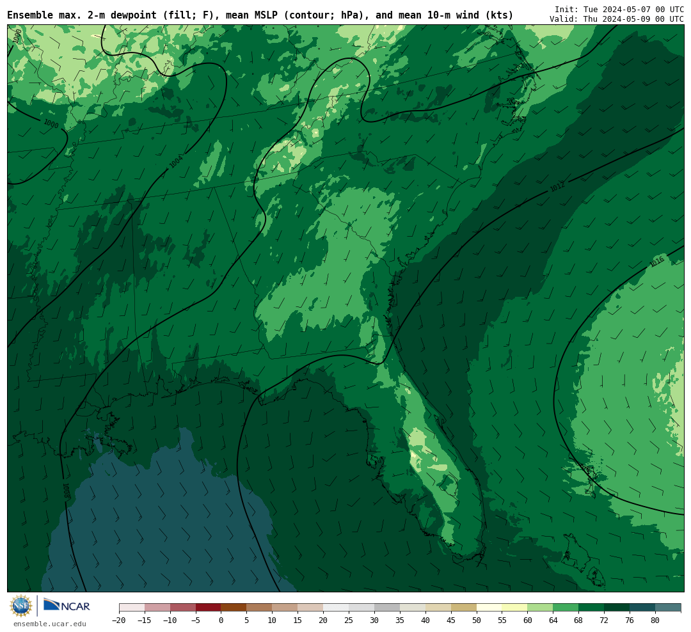Click the 25 colorbar tick label
The image size is (691, 632).
point(349,620)
